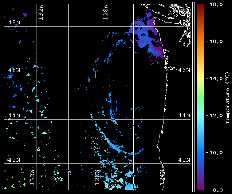Click the temperature (°C) axis title
The image size is (232, 194).
click(227, 97)
